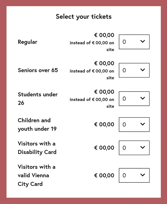This screenshot has height=204, width=167.
Task: Click the bold price in the Regular row
Action: [x=104, y=35]
